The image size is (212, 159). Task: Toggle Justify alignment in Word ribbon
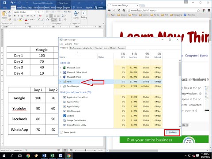point(58,16)
